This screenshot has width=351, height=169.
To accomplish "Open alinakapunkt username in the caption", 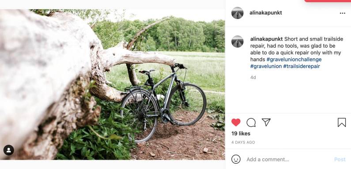I will (266, 39).
